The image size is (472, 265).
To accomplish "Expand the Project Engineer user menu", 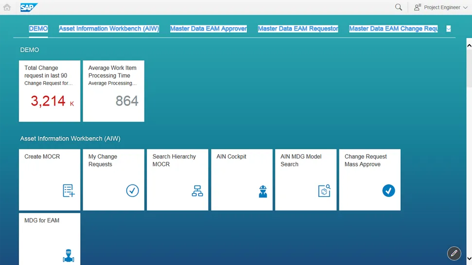I will 440,7.
